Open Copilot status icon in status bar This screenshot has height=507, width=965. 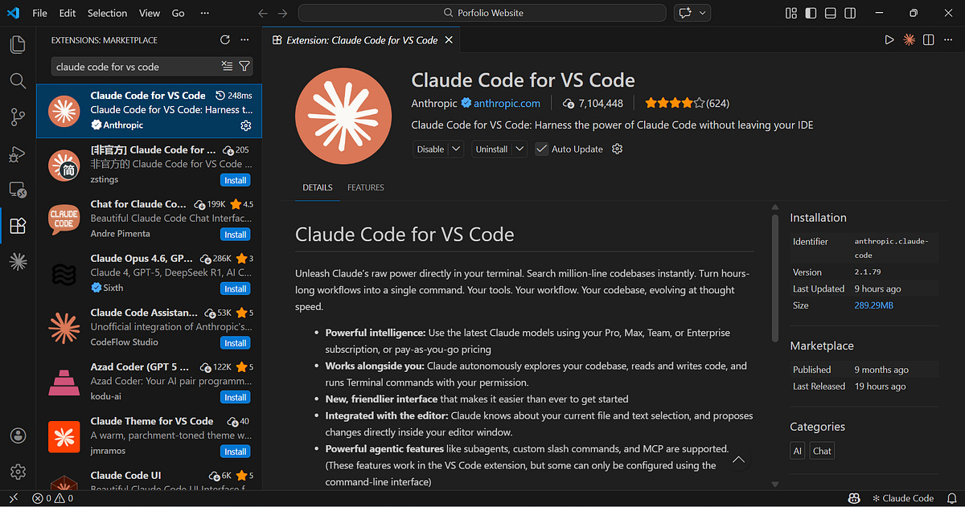coord(856,498)
